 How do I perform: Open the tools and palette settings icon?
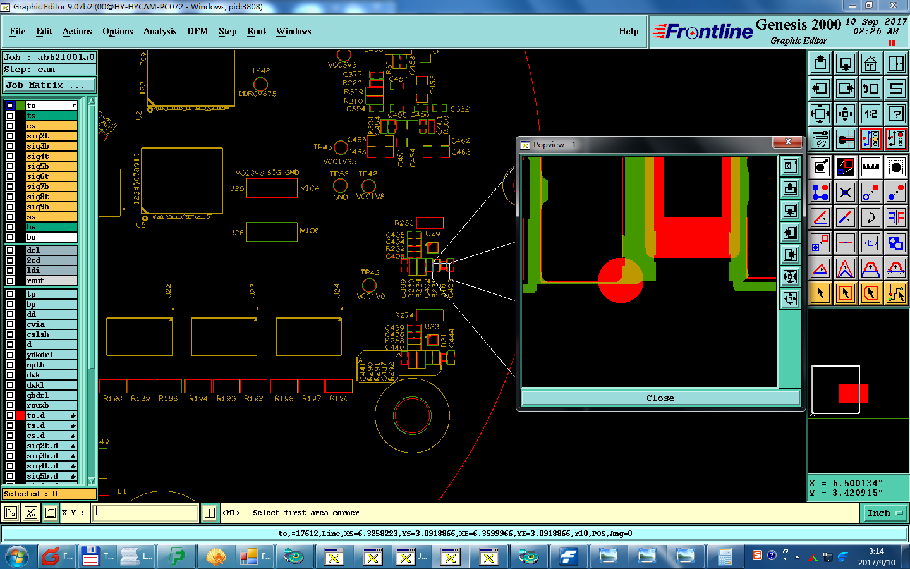(x=820, y=139)
